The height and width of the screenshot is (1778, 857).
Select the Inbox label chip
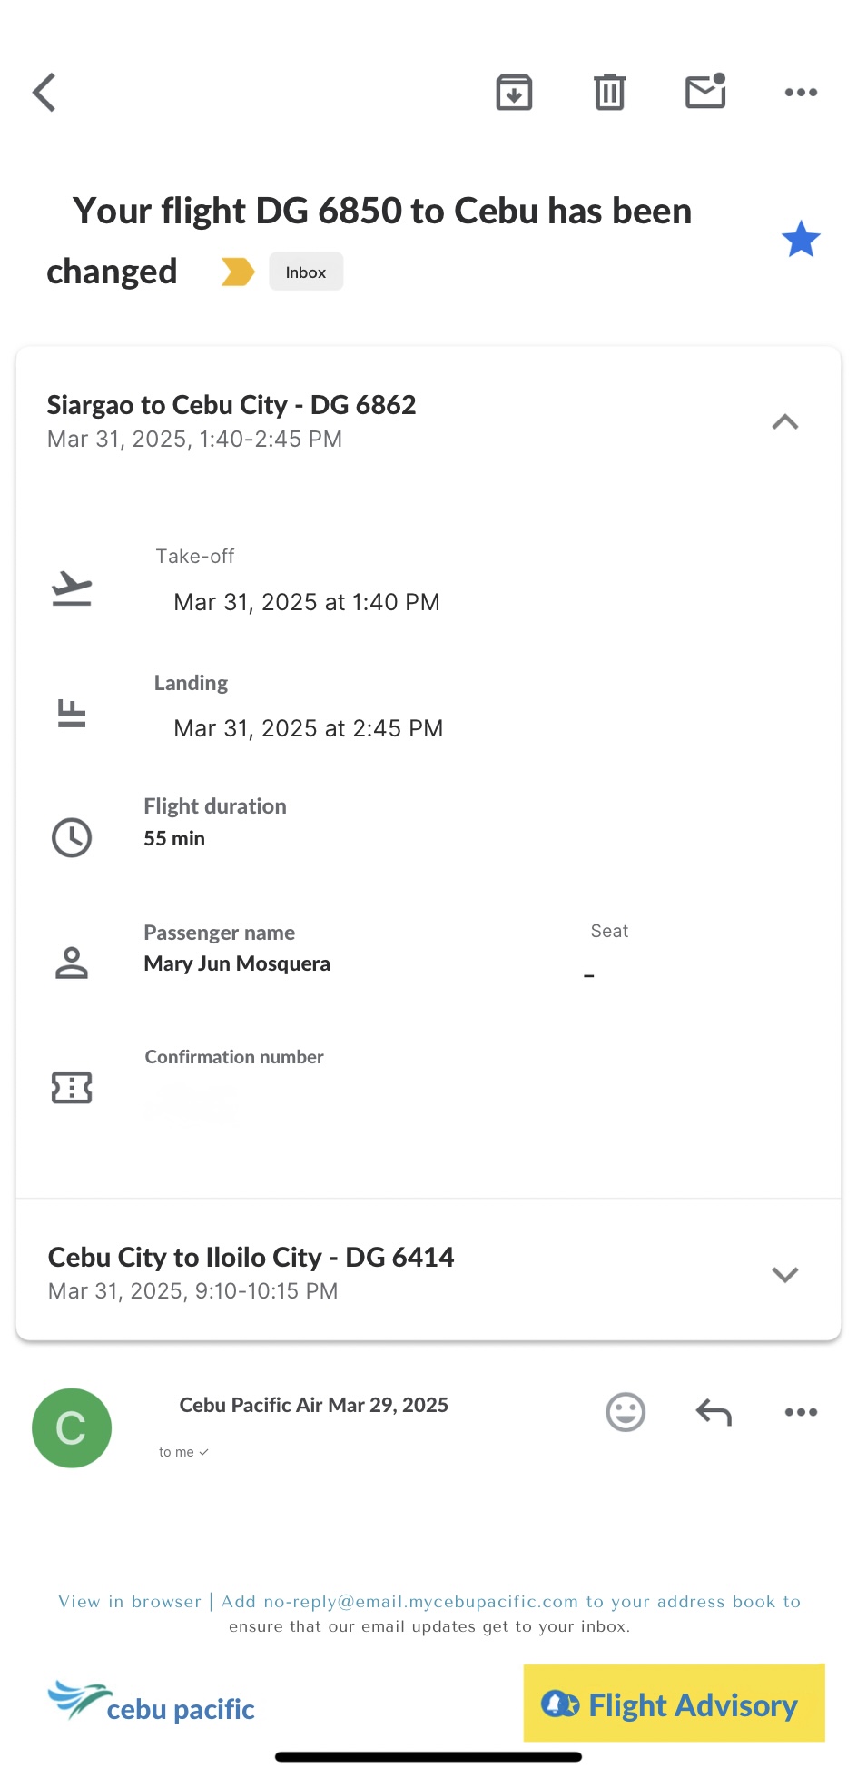pyautogui.click(x=306, y=272)
